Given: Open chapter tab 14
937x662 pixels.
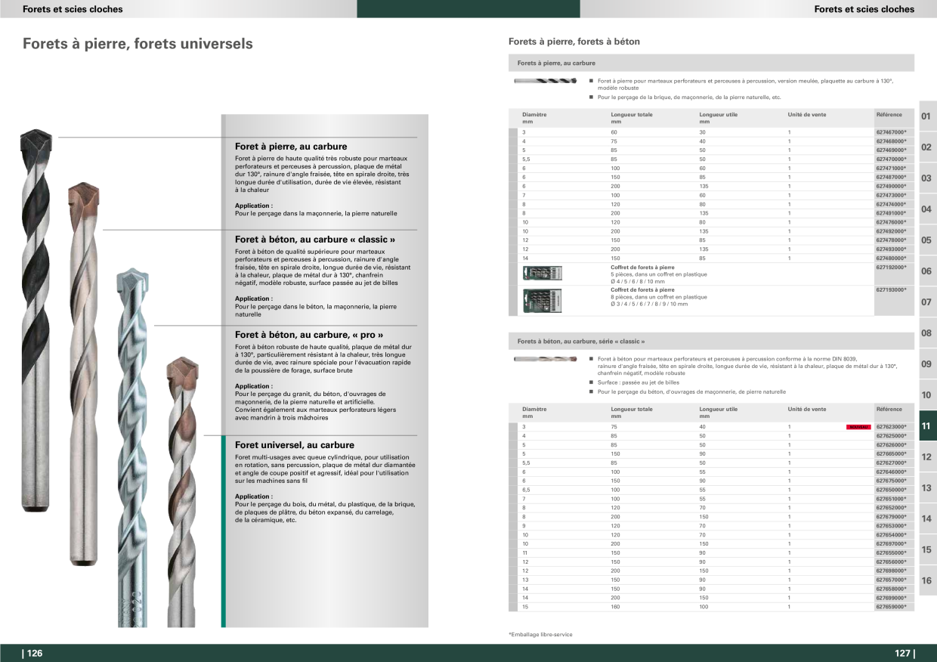Looking at the screenshot, I should pyautogui.click(x=927, y=519).
